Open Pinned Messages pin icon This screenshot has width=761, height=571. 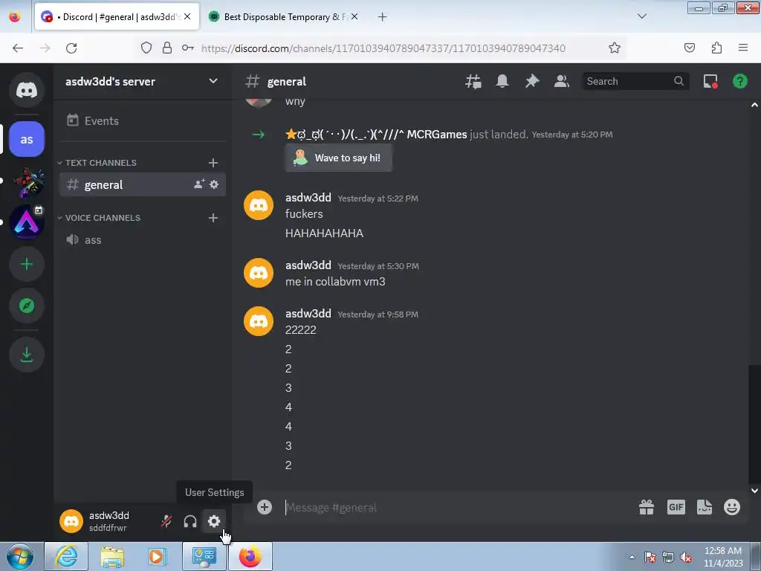532,81
